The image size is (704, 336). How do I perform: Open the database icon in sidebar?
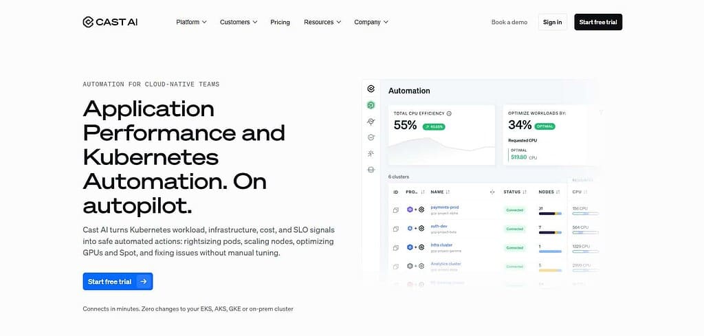point(371,170)
